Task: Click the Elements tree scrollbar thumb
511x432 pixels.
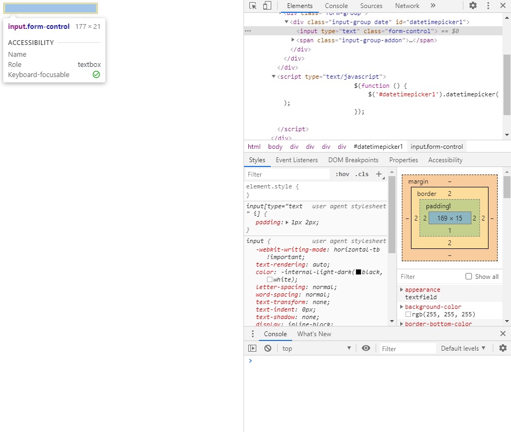Action: [507, 85]
